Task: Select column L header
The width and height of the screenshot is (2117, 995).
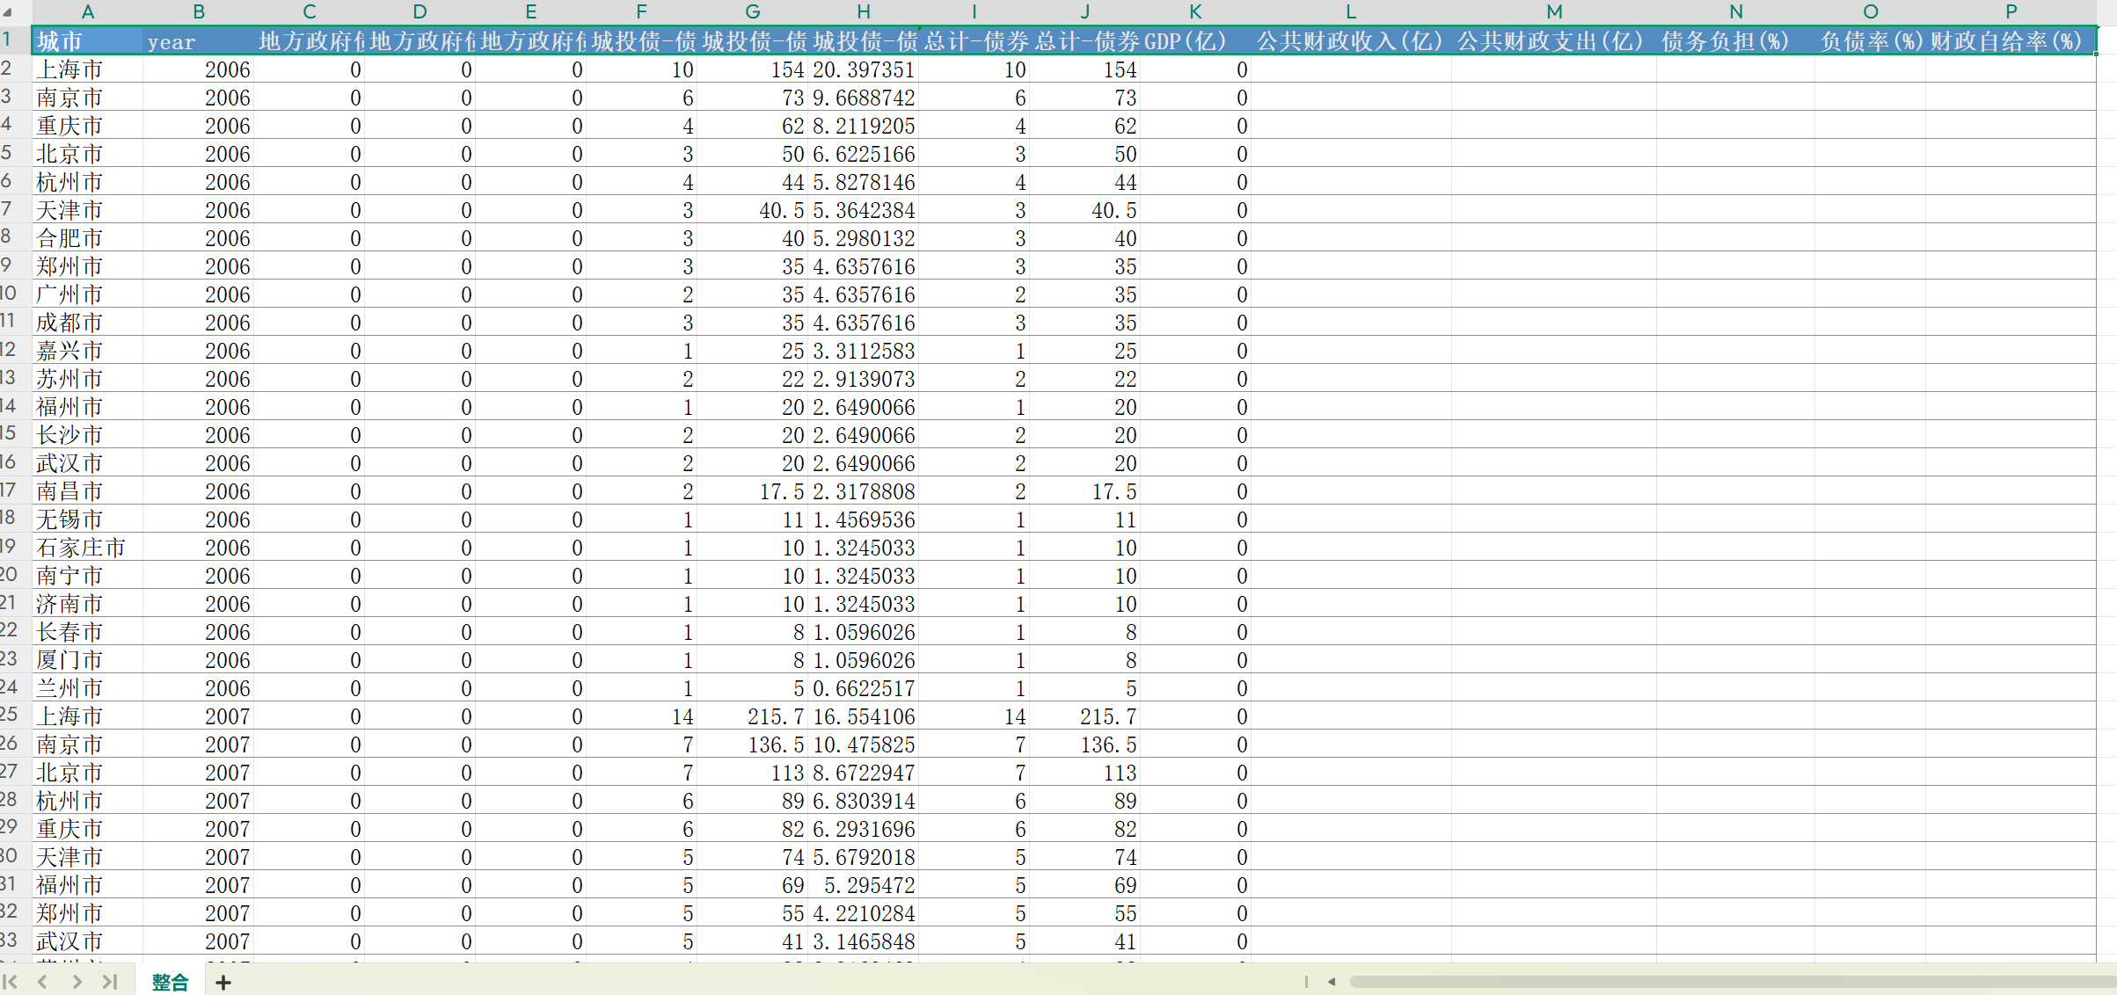Action: tap(1351, 12)
